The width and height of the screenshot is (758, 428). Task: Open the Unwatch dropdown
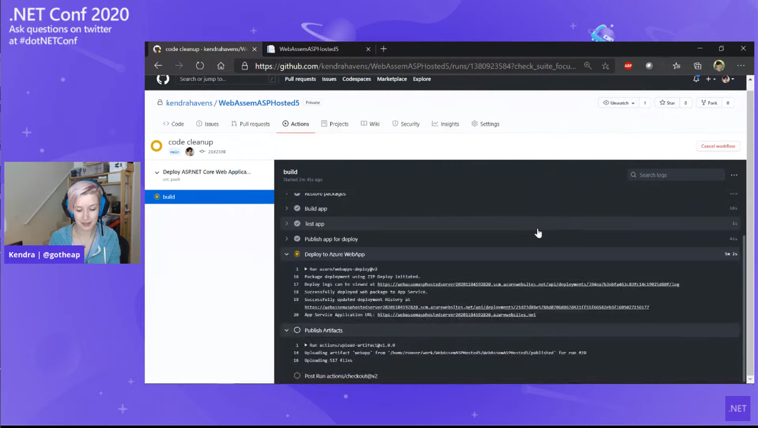618,103
